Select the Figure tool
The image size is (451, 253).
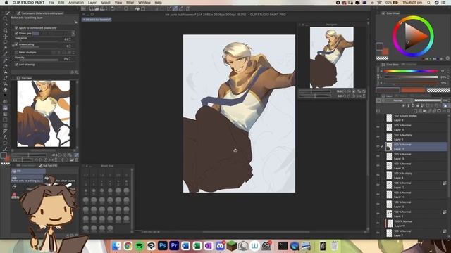tap(5, 119)
